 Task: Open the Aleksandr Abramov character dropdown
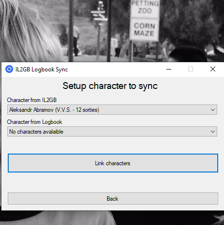pos(112,110)
